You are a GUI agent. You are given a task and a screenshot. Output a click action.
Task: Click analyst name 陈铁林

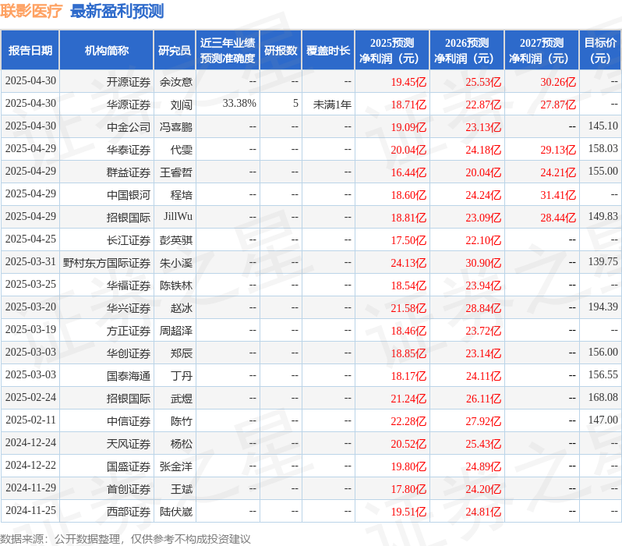pyautogui.click(x=175, y=286)
